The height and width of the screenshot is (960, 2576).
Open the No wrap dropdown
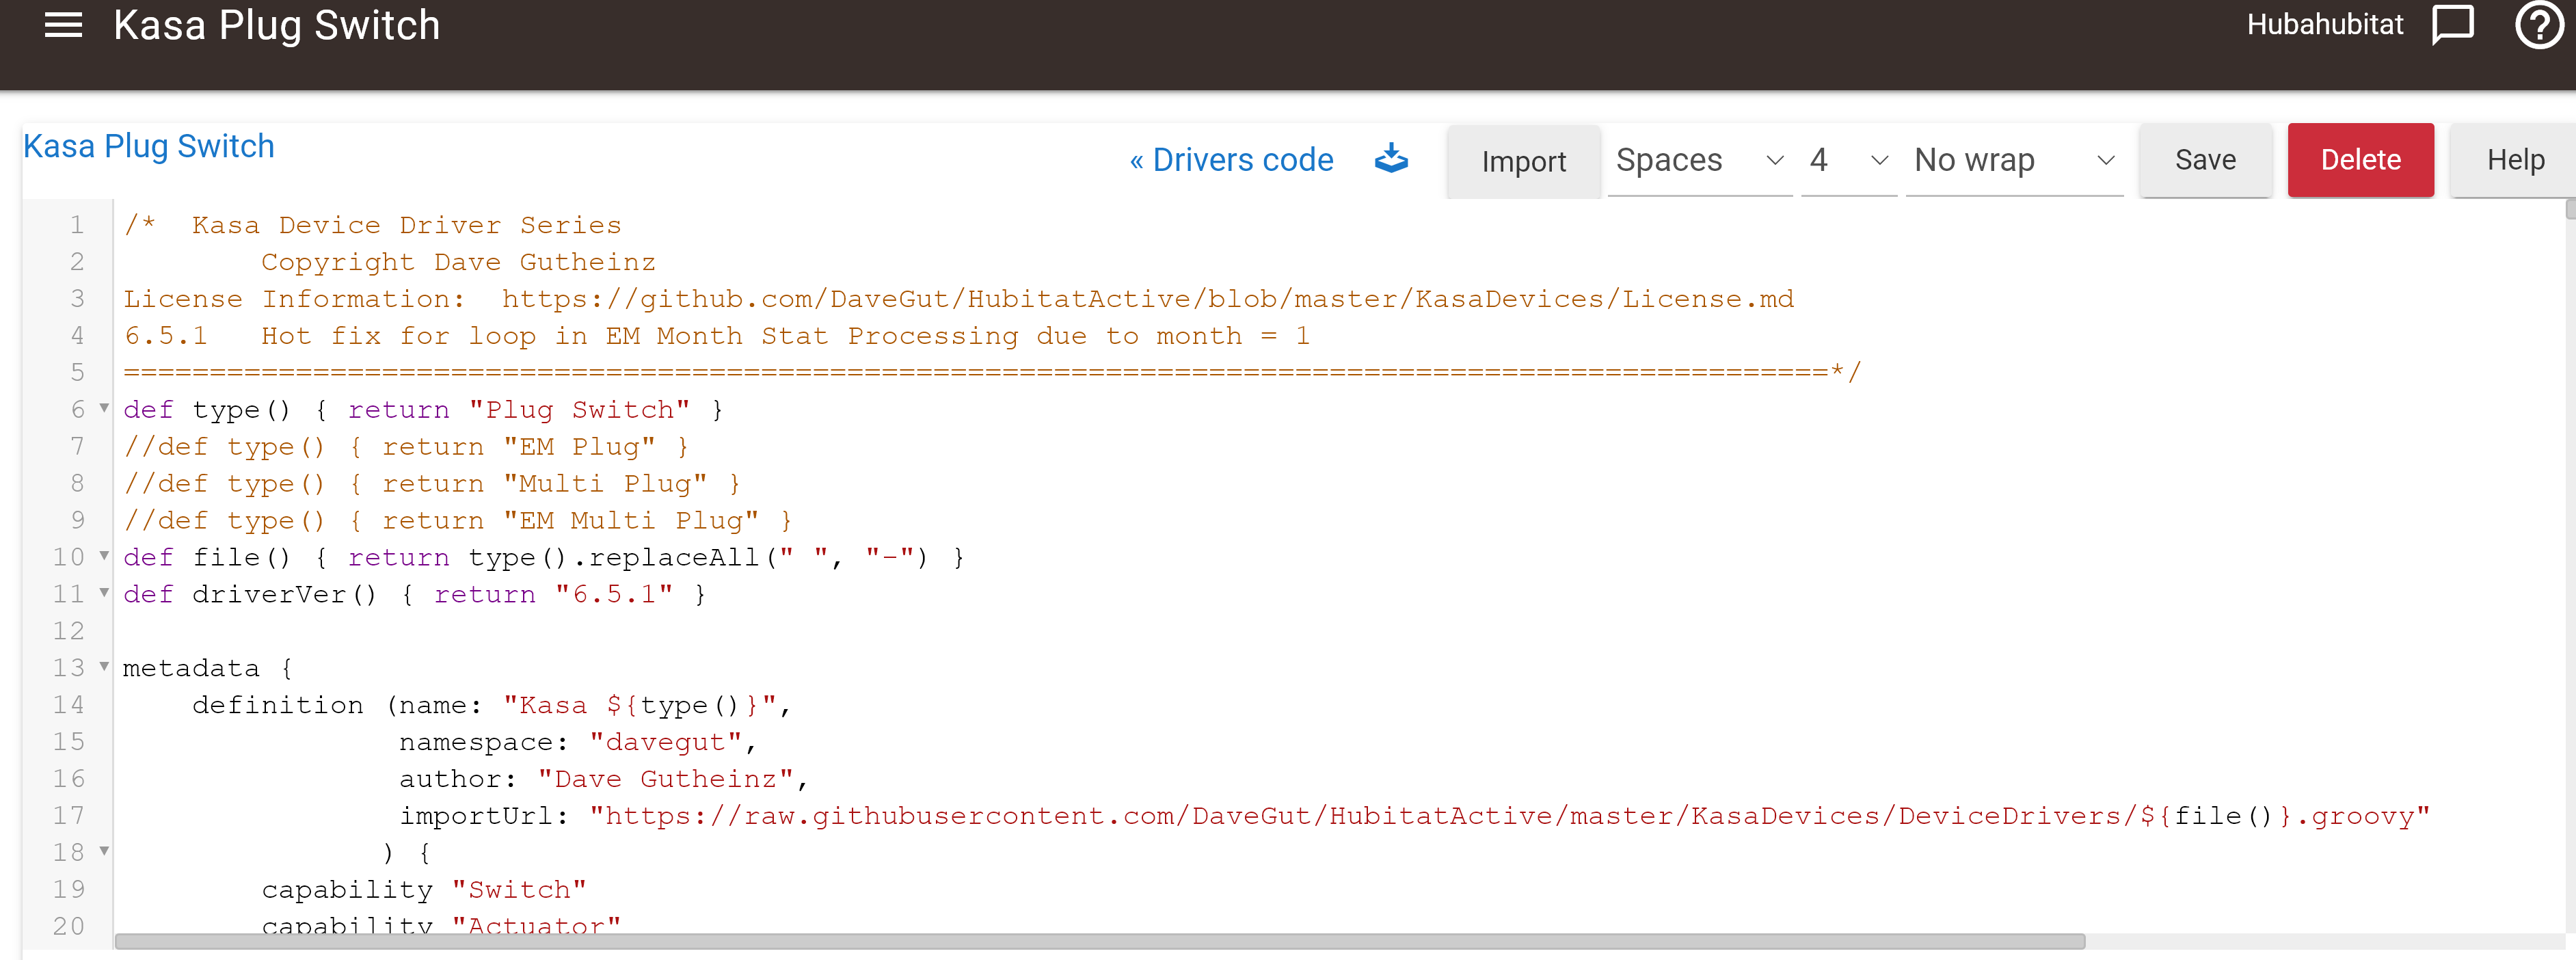[2014, 160]
